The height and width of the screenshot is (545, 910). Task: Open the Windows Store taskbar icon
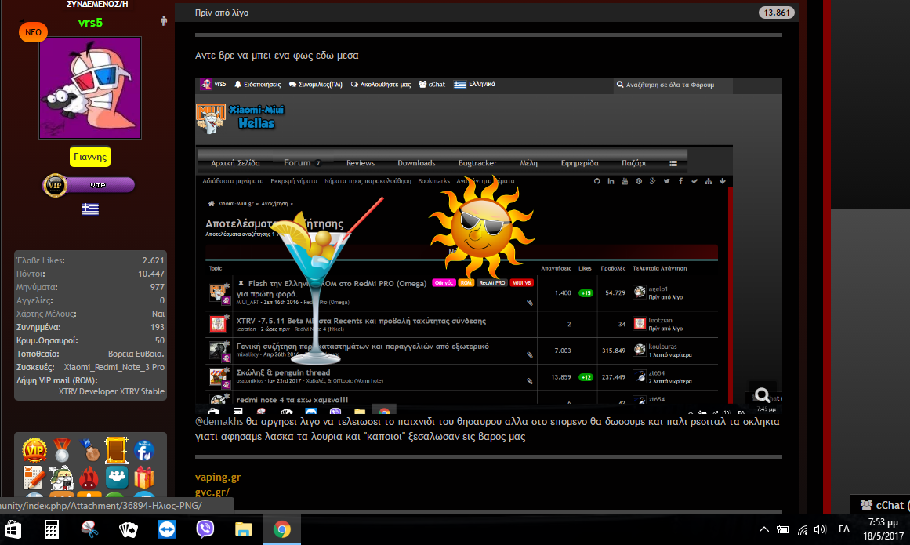[13, 529]
